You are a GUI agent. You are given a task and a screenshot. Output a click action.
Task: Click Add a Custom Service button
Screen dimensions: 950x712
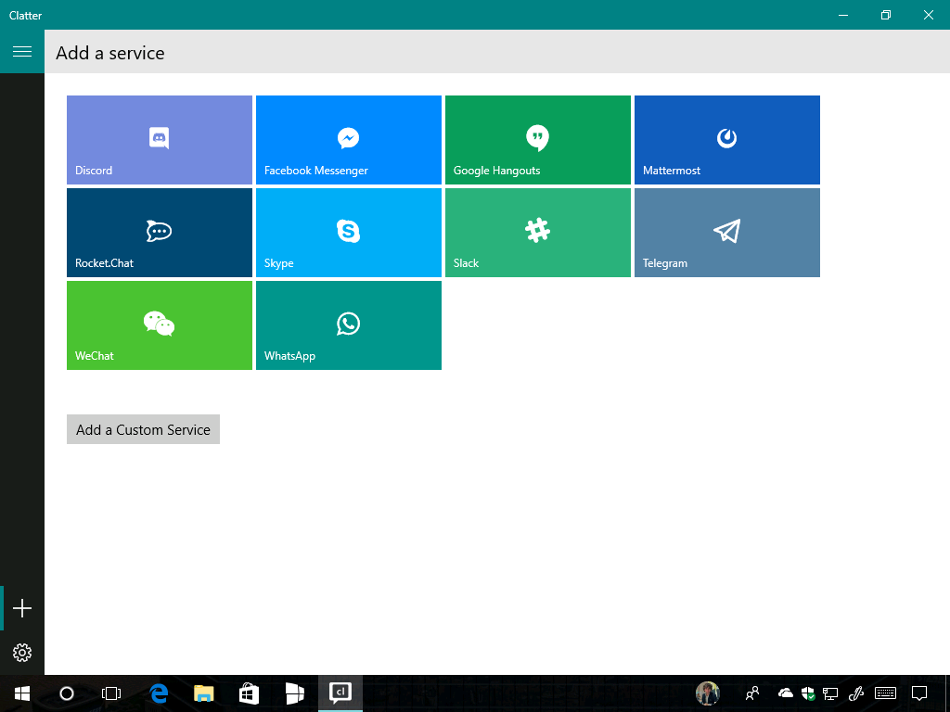click(x=143, y=429)
